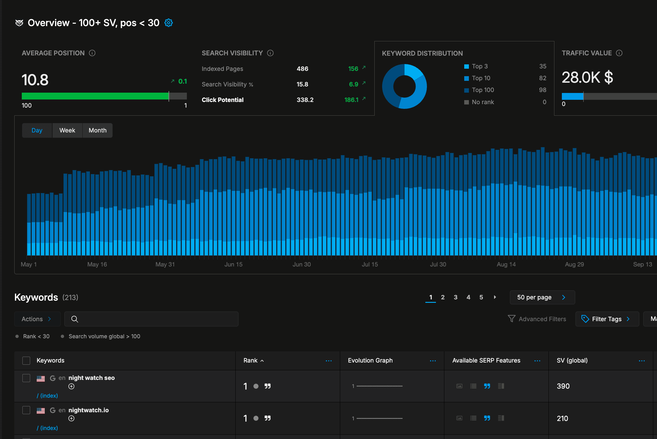Show Traffic Value info icon
The width and height of the screenshot is (657, 439).
pyautogui.click(x=619, y=53)
